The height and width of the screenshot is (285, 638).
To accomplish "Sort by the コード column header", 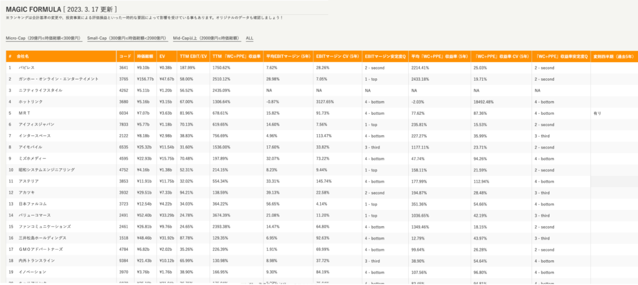I will click(125, 57).
